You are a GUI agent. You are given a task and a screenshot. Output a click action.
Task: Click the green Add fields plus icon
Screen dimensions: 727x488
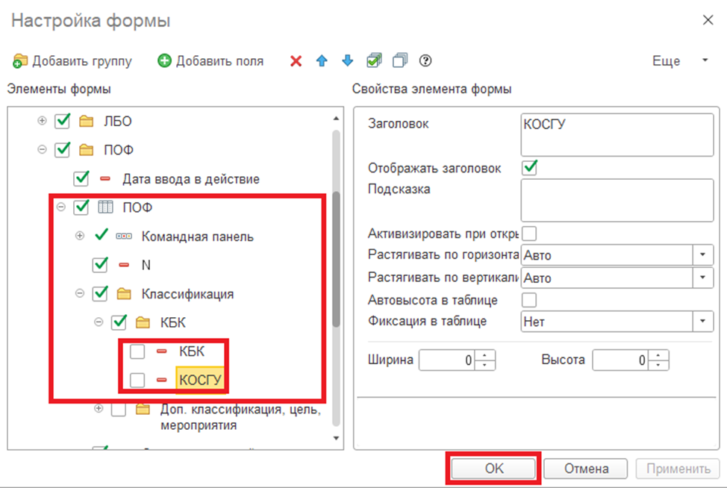click(164, 60)
